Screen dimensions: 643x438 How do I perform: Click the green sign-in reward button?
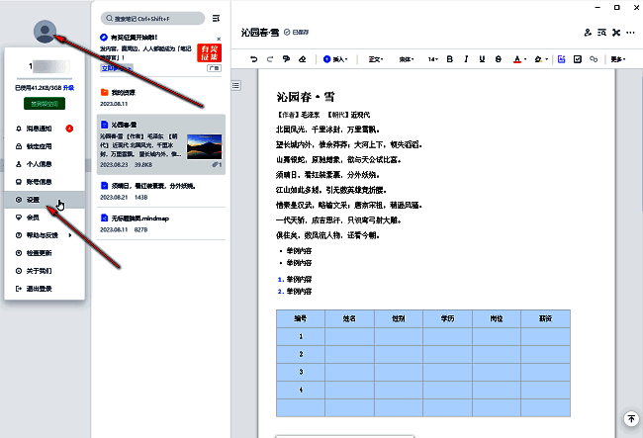45,103
